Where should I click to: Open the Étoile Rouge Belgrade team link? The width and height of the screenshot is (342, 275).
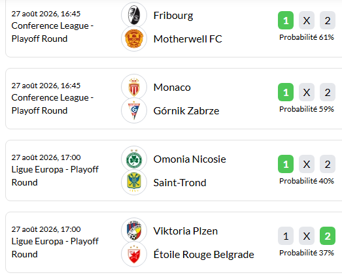coord(204,254)
